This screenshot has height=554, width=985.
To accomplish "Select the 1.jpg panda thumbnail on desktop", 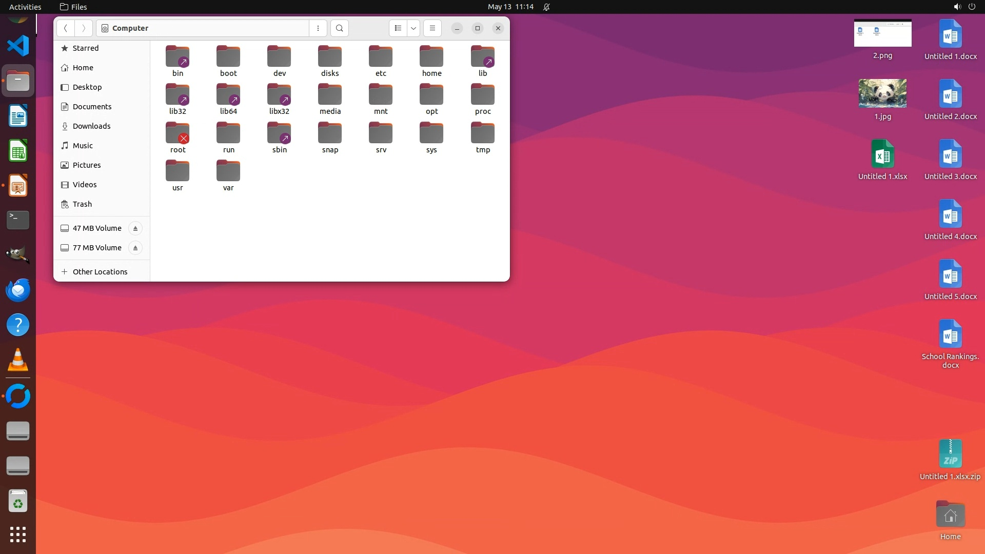I will (x=882, y=94).
